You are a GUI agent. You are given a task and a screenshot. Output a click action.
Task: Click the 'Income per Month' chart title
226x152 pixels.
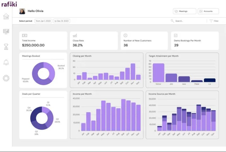[82, 94]
